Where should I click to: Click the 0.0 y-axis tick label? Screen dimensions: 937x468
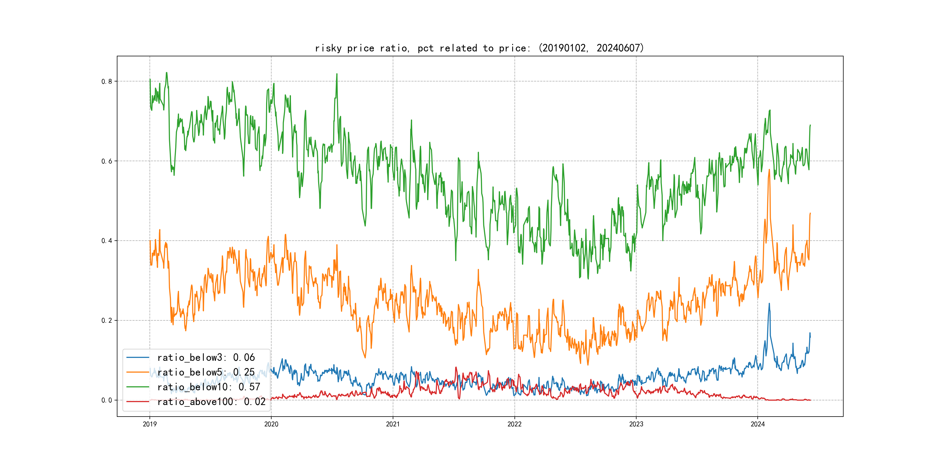pos(107,400)
